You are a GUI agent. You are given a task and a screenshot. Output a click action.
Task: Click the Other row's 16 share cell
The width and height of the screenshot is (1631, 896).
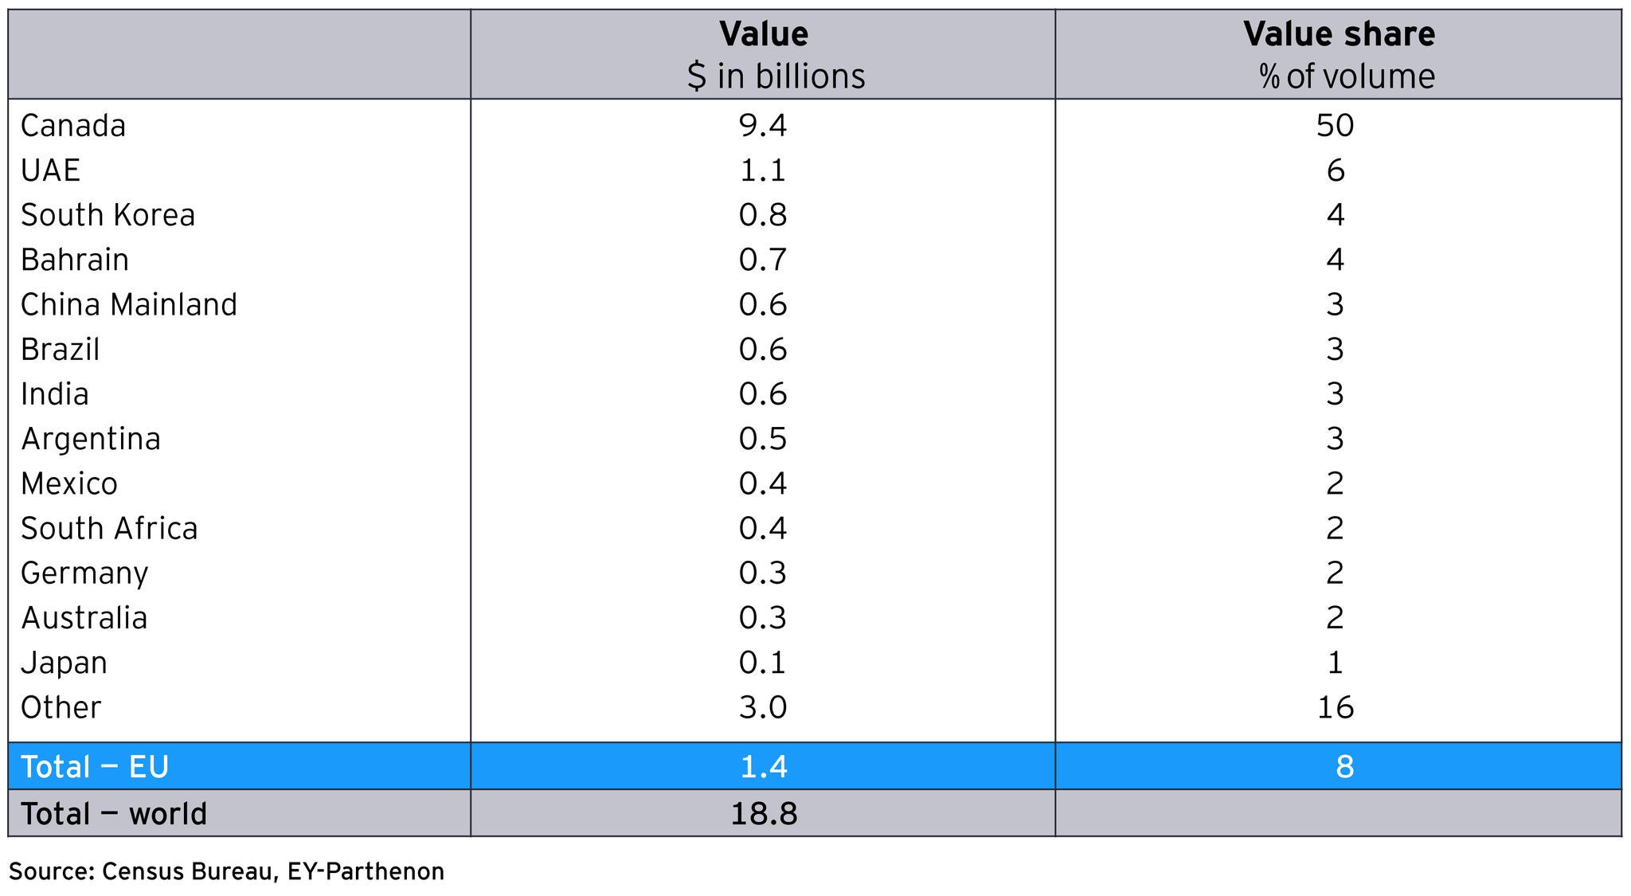point(1336,707)
